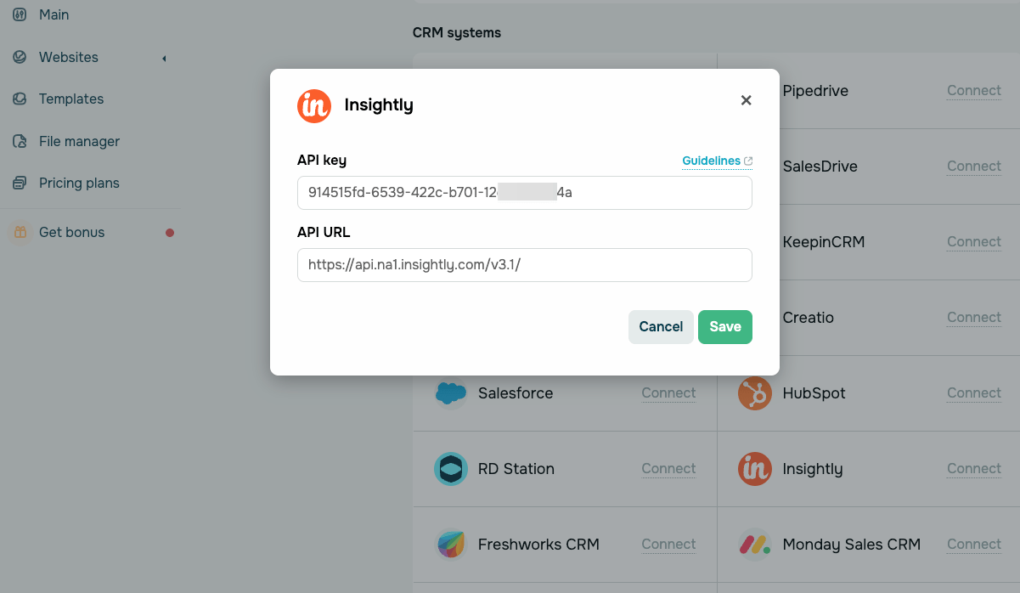Save the Insightly API settings
Viewport: 1020px width, 593px height.
725,327
